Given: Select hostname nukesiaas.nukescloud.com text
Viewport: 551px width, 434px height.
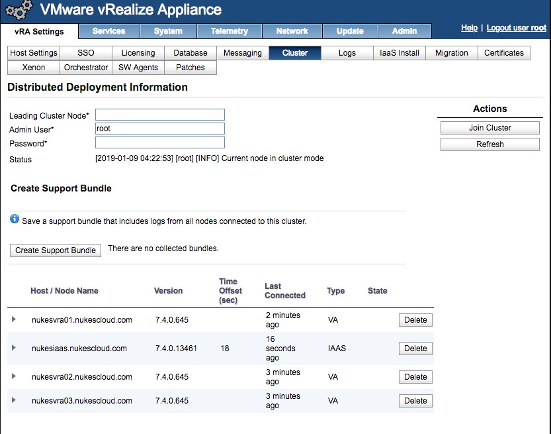Looking at the screenshot, I should 79,349.
